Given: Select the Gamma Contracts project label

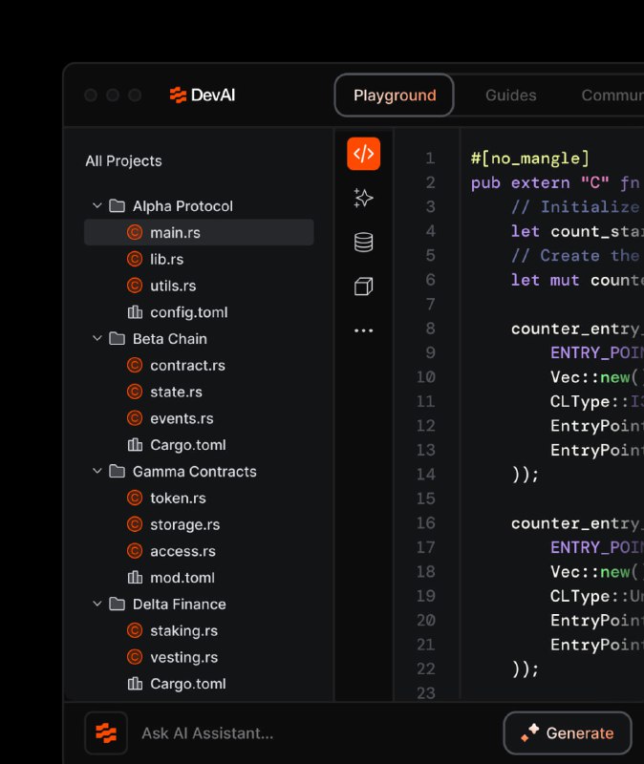Looking at the screenshot, I should click(195, 471).
